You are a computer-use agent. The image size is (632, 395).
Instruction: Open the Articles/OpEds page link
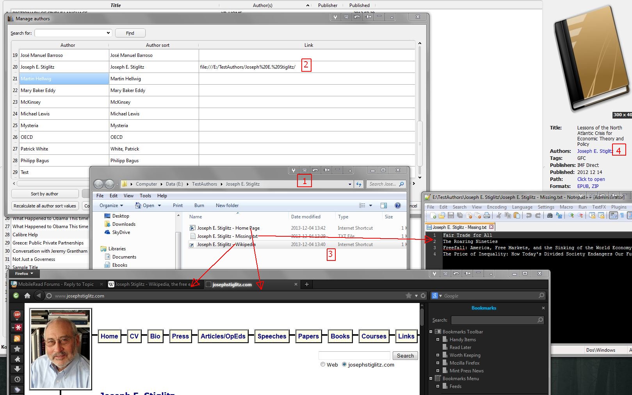pos(223,336)
